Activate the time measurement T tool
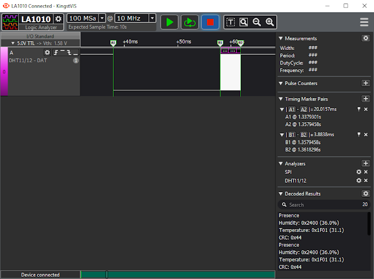Image resolution: width=374 pixels, height=279 pixels. 230,22
